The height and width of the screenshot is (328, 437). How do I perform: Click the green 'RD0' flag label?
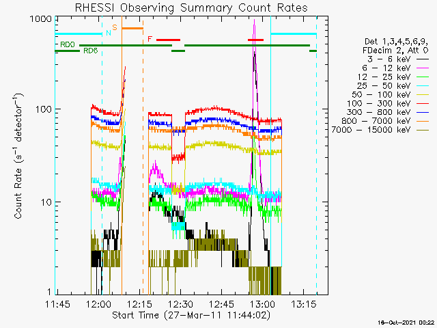coord(68,44)
